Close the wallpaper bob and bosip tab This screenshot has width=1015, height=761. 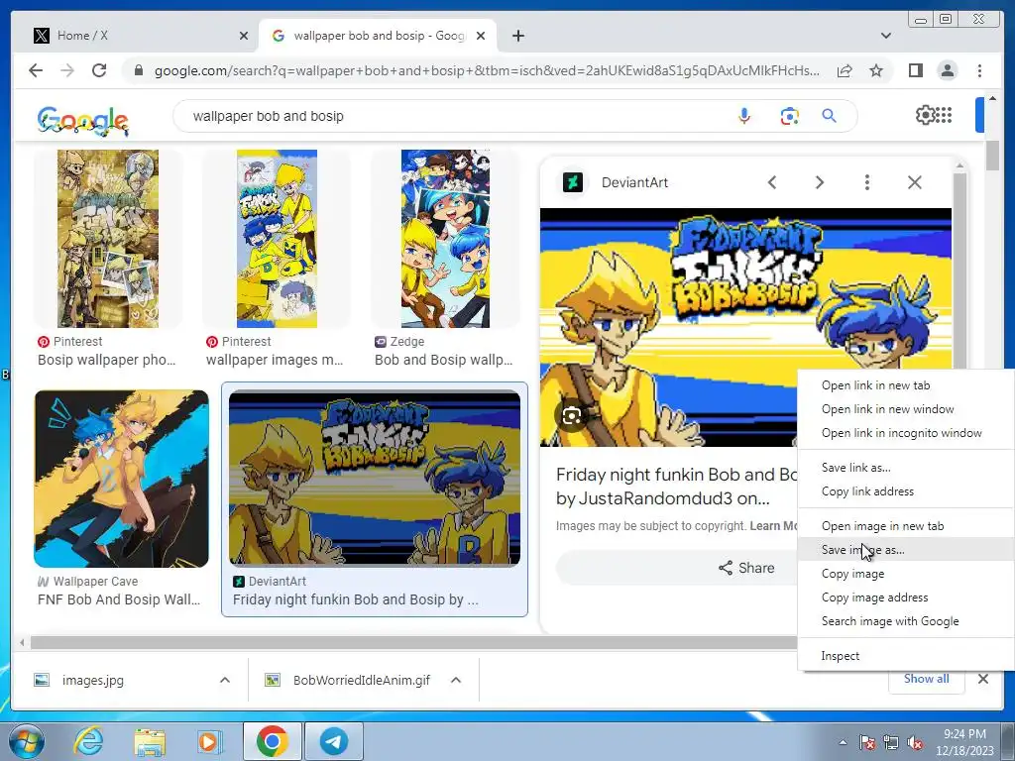[x=481, y=36]
